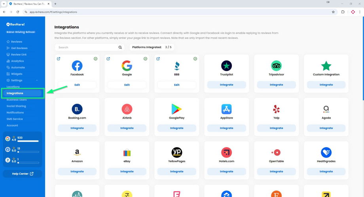
Task: Bookmark this page with the star icon
Action: point(333,12)
